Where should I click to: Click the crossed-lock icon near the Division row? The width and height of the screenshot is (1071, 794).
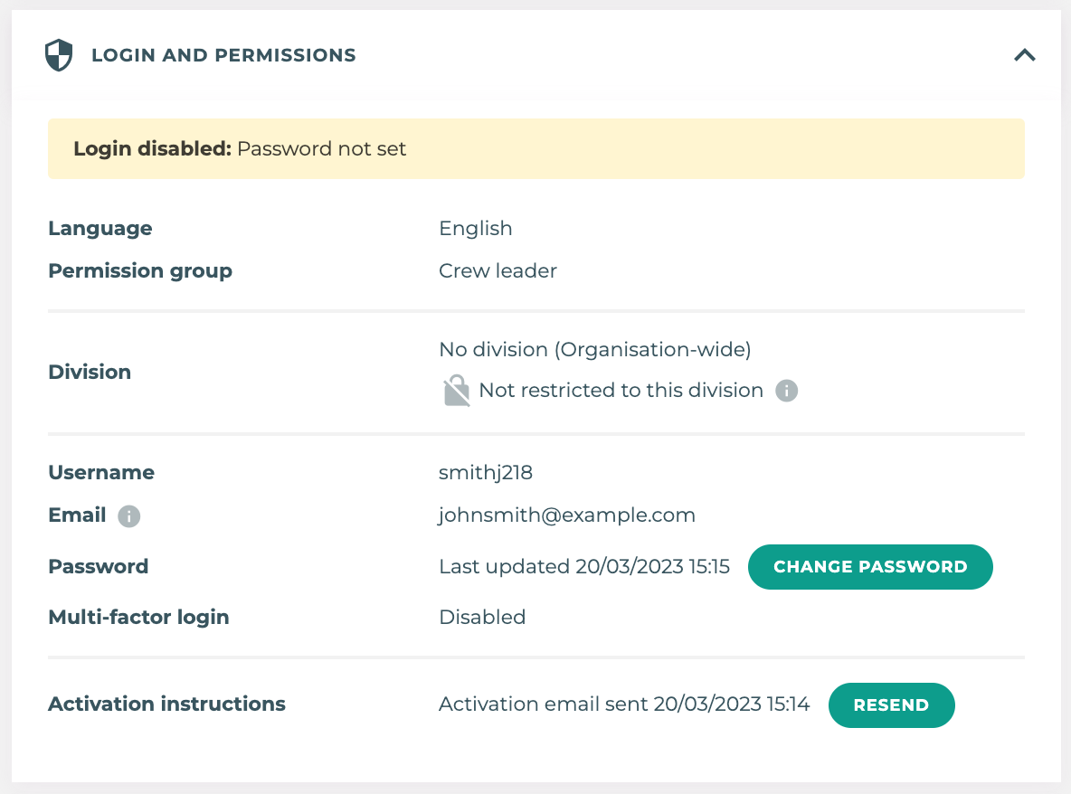coord(455,389)
